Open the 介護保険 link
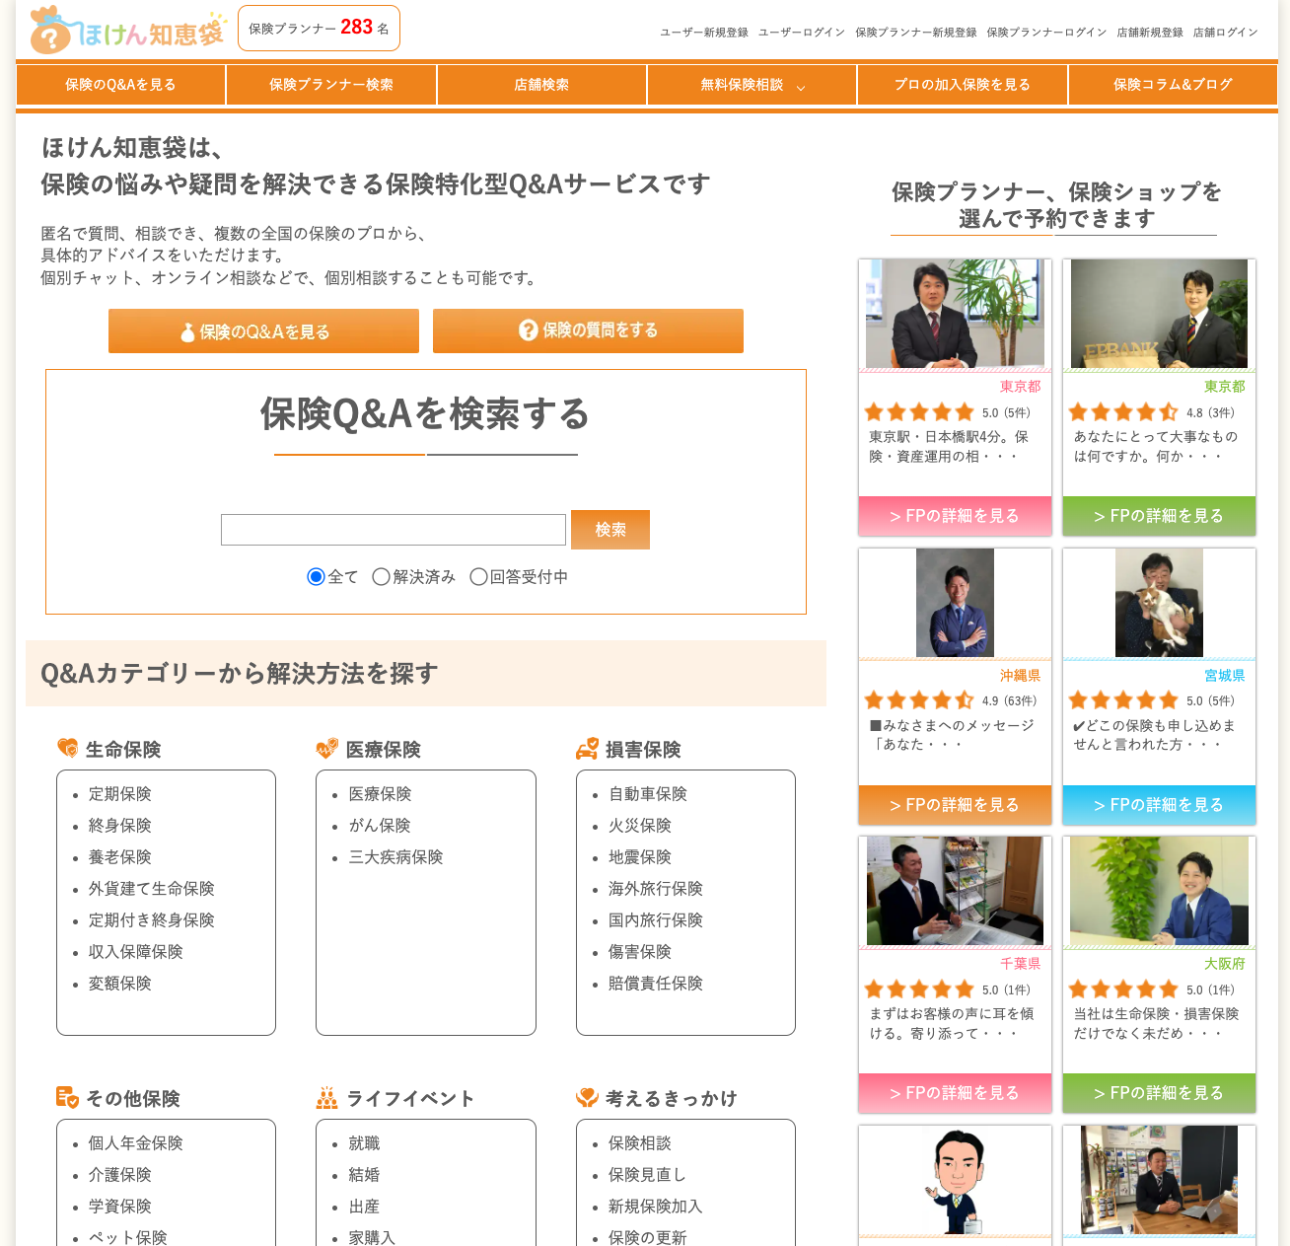The image size is (1290, 1246). coord(120,1175)
